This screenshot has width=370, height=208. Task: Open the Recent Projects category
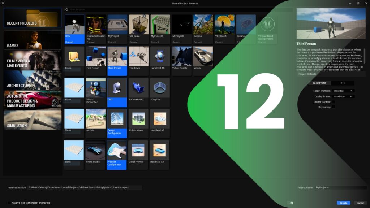pos(33,18)
